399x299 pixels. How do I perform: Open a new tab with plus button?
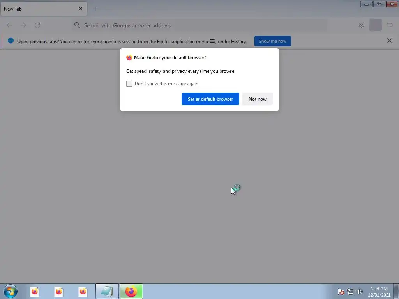tap(95, 9)
